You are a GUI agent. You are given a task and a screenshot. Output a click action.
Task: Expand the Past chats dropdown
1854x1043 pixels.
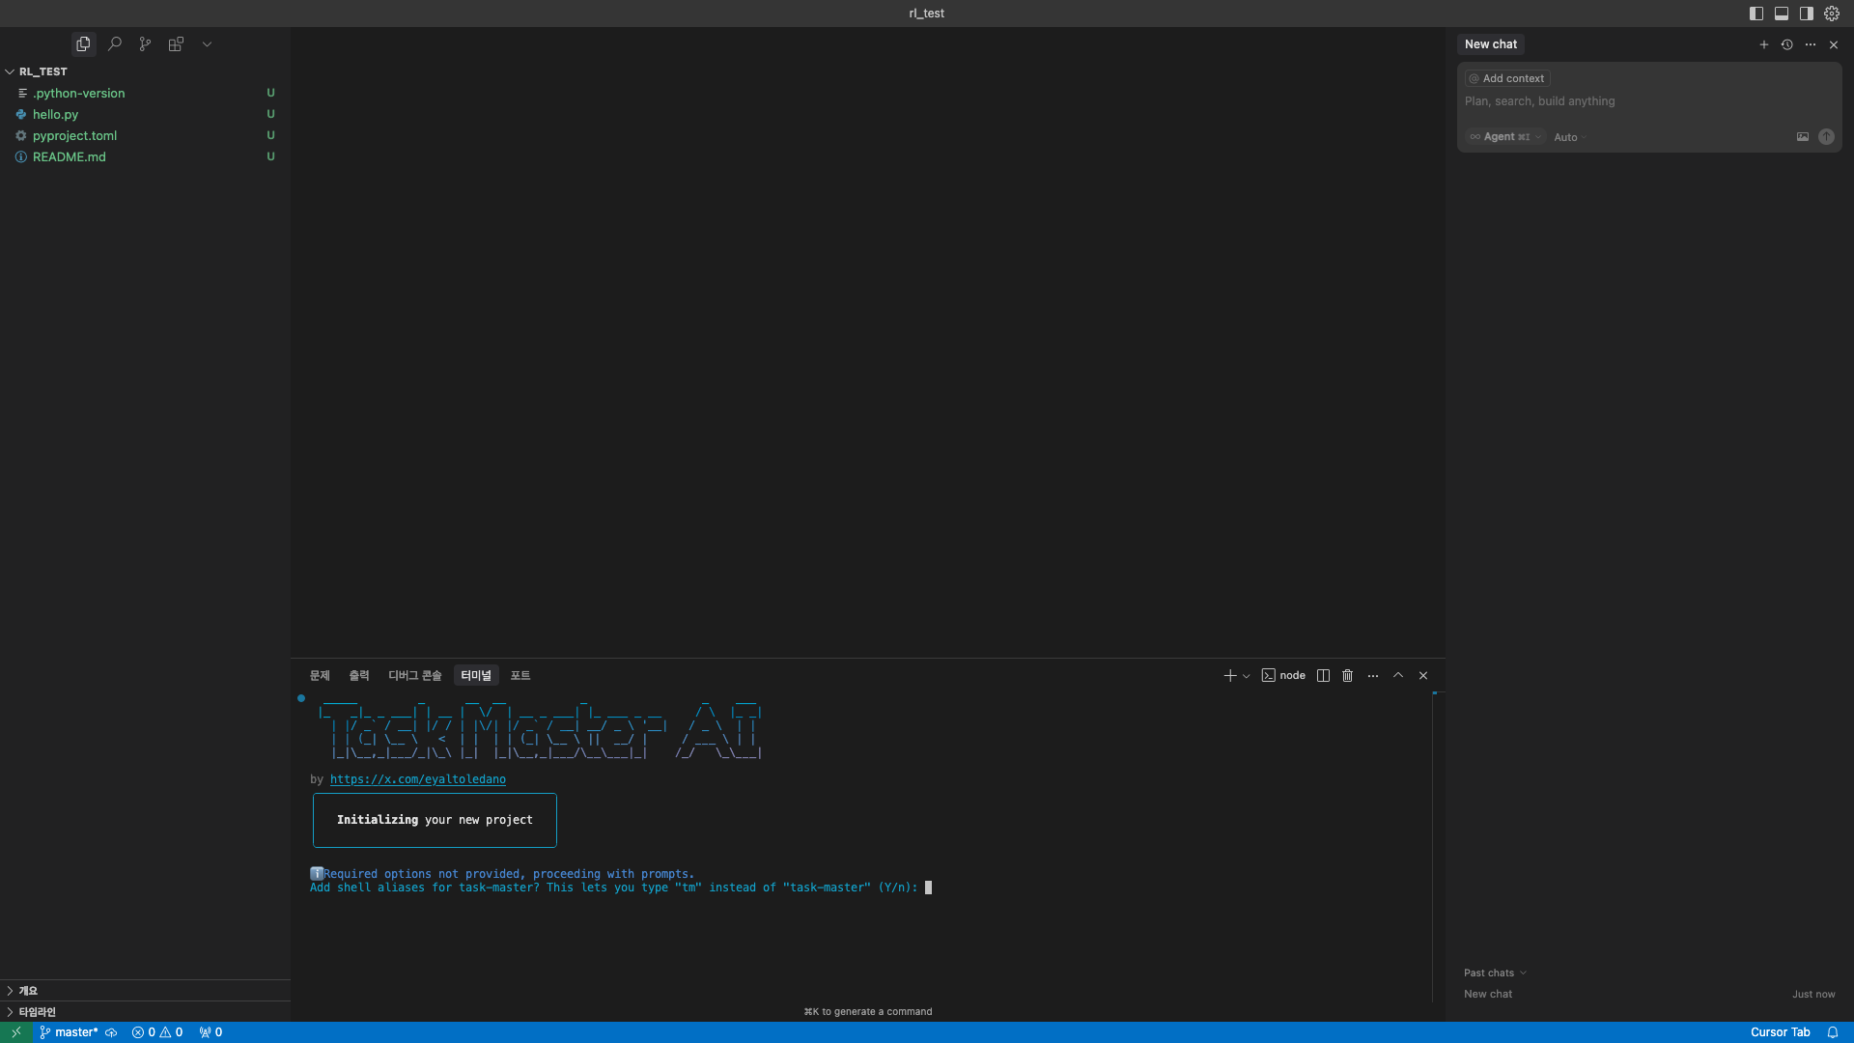(1495, 973)
